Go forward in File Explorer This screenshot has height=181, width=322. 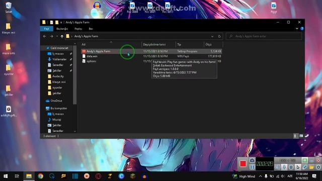51,36
